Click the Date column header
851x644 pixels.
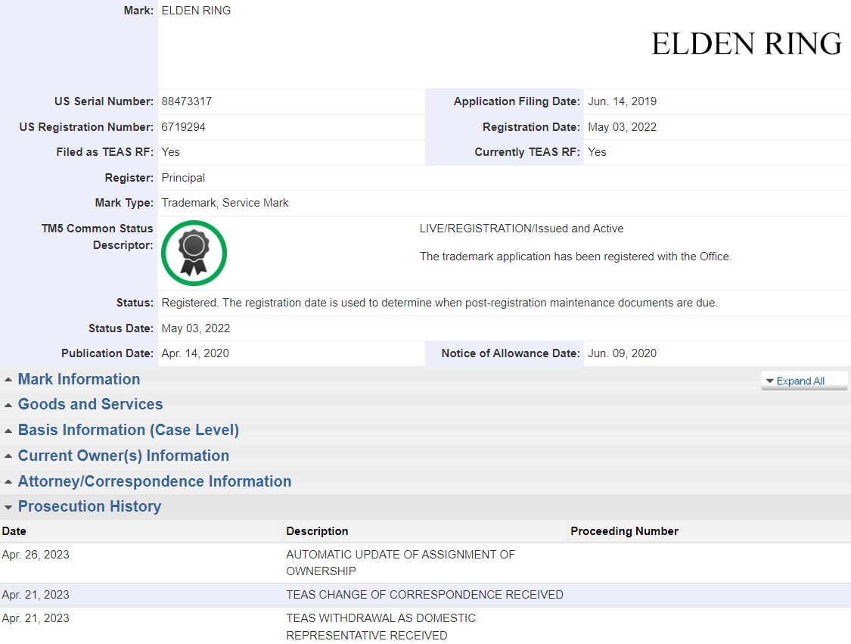coord(14,531)
